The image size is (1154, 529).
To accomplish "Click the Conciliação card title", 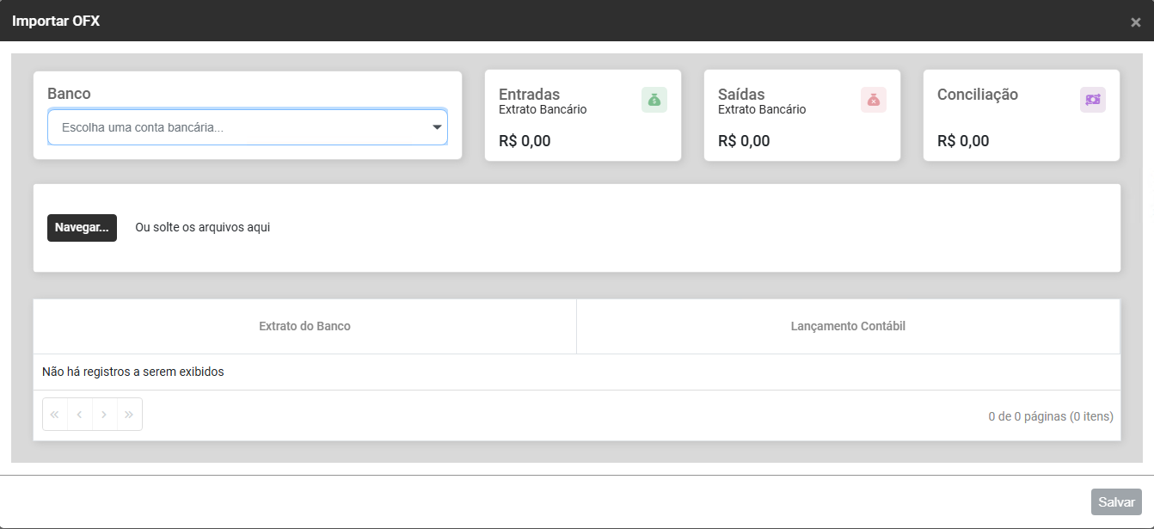I will tap(978, 95).
